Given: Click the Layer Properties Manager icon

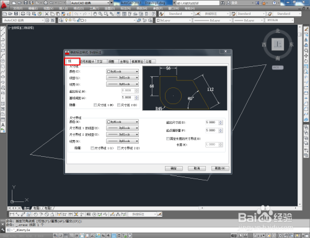Looking at the screenshot, I should pos(61,20).
